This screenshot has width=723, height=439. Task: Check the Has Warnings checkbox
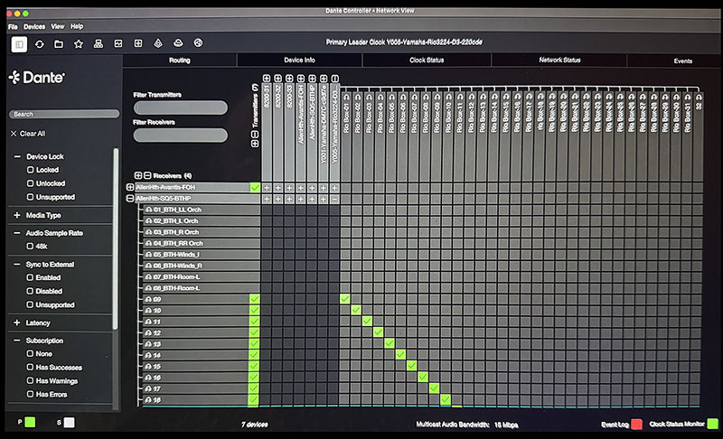point(30,380)
